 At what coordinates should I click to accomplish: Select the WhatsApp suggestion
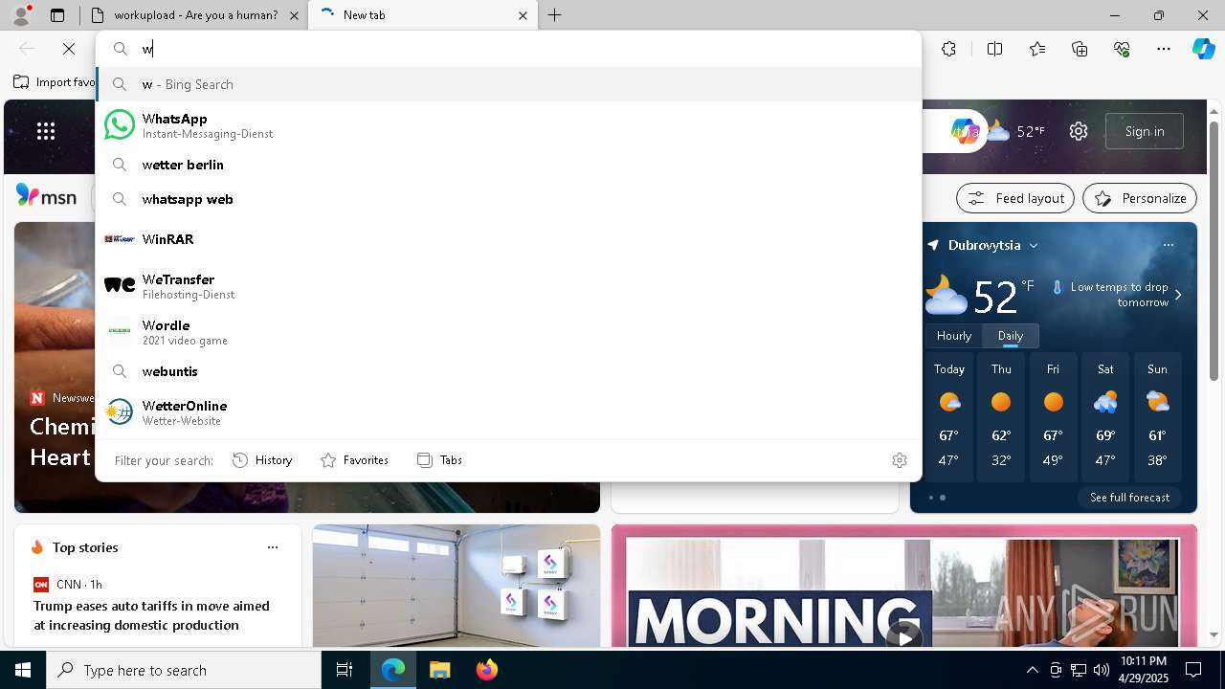tap(508, 125)
